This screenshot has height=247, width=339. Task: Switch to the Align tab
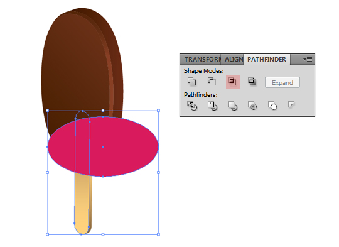pos(234,59)
